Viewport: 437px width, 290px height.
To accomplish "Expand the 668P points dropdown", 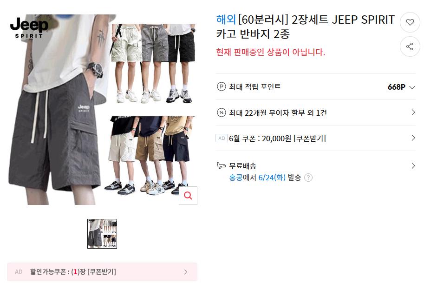I will point(412,87).
